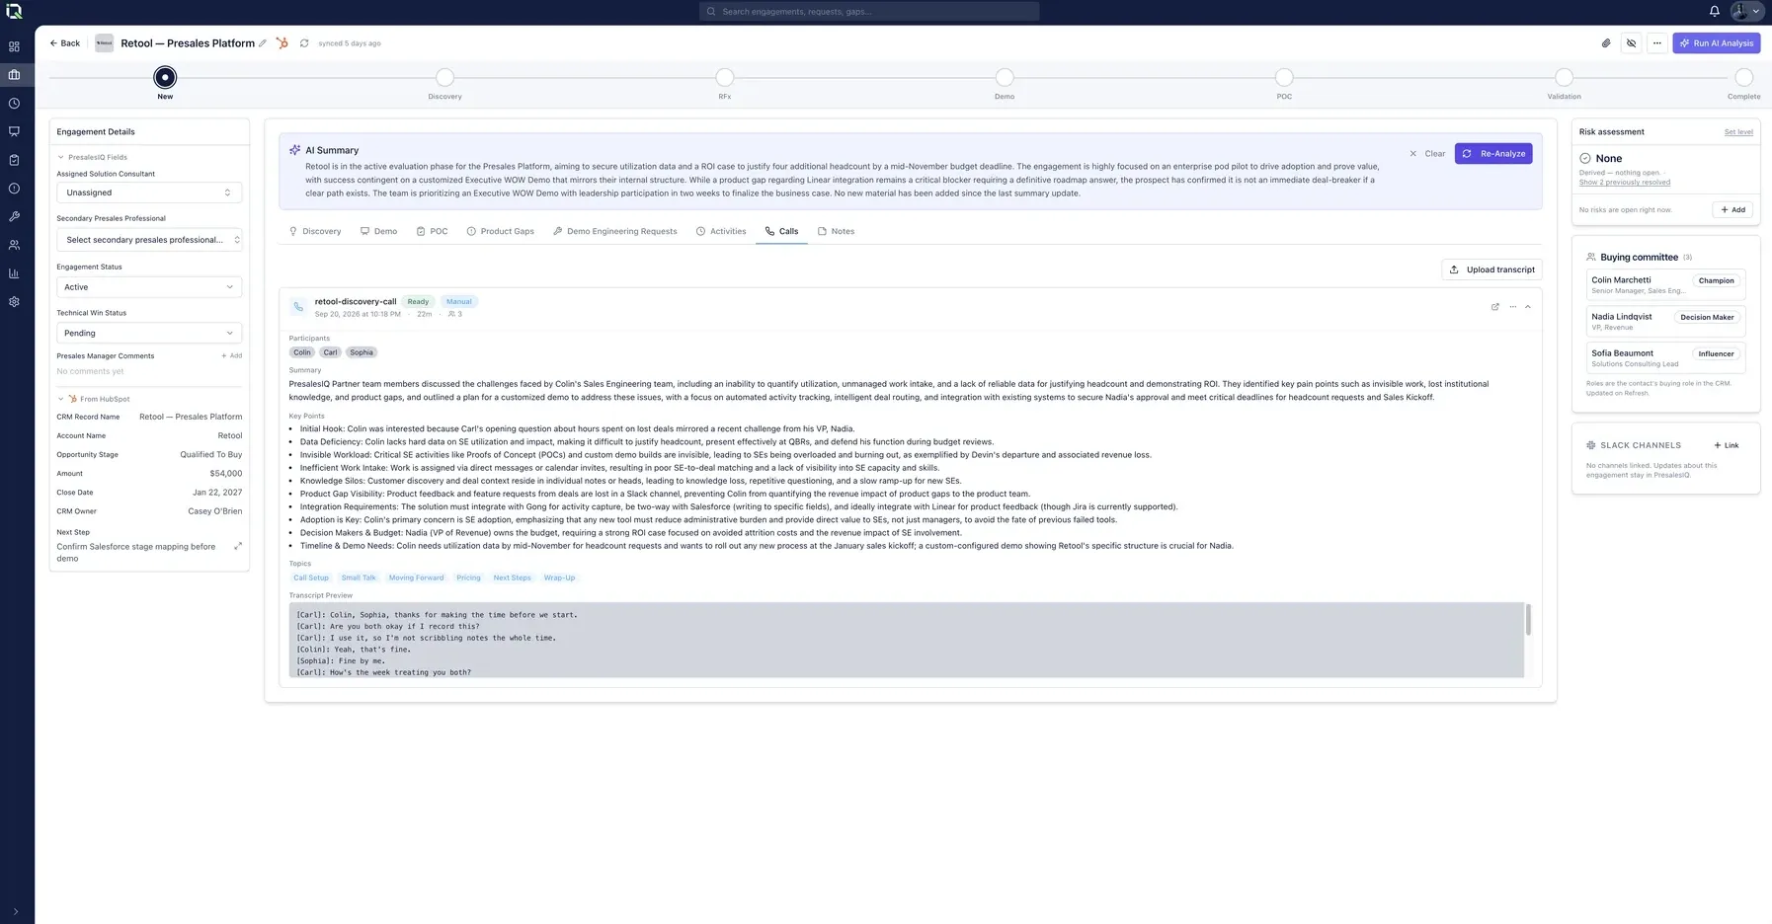Image resolution: width=1772 pixels, height=924 pixels.
Task: Click the pencil icon beside engagement title
Action: click(x=263, y=43)
